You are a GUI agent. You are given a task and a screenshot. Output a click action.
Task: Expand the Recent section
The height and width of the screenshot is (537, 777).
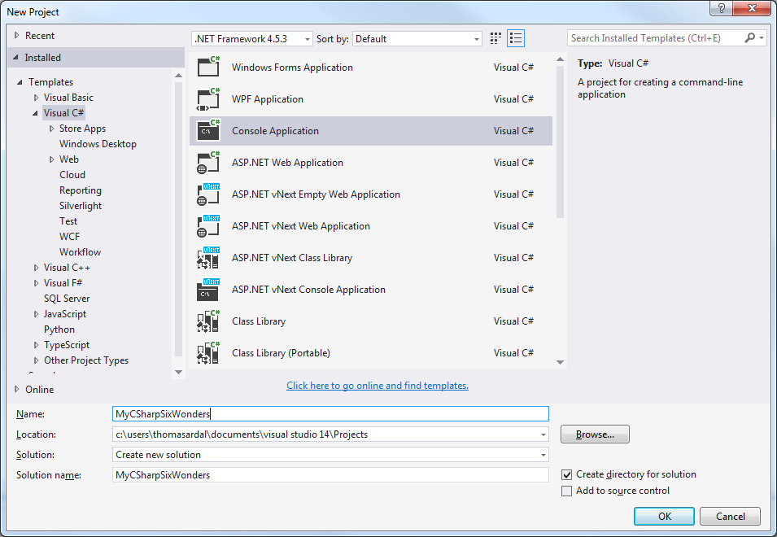pyautogui.click(x=17, y=36)
